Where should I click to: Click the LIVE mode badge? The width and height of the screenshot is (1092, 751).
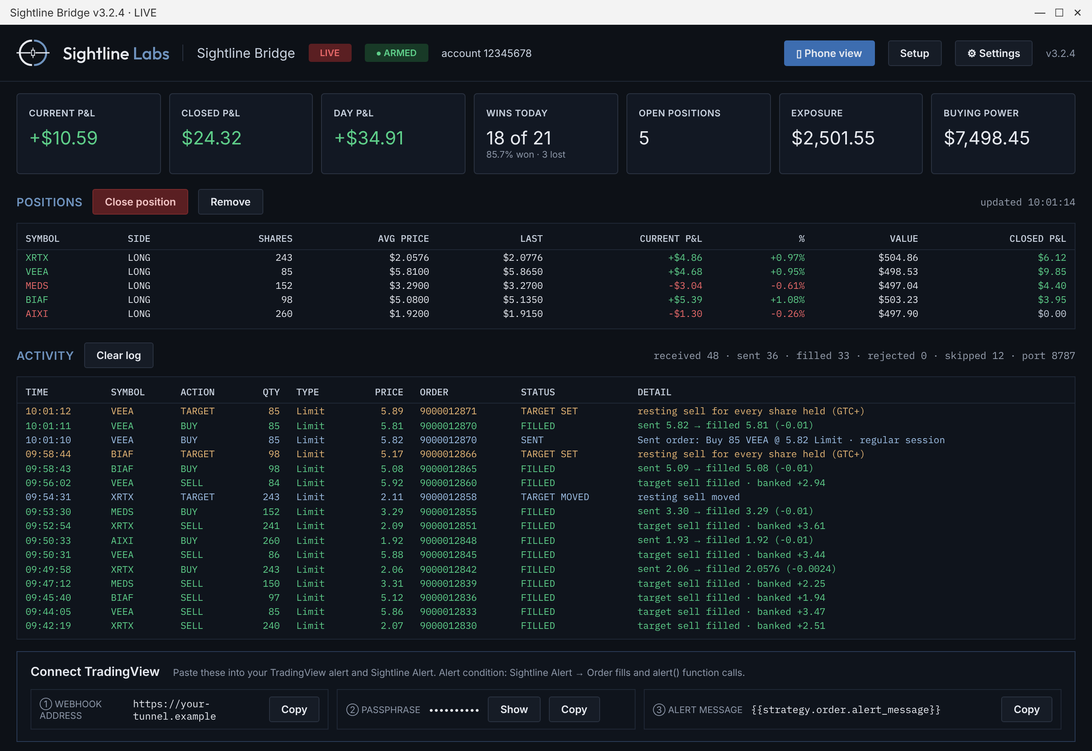tap(330, 53)
